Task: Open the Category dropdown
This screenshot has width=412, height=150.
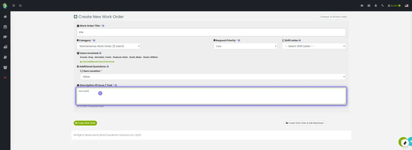Action: (108, 46)
